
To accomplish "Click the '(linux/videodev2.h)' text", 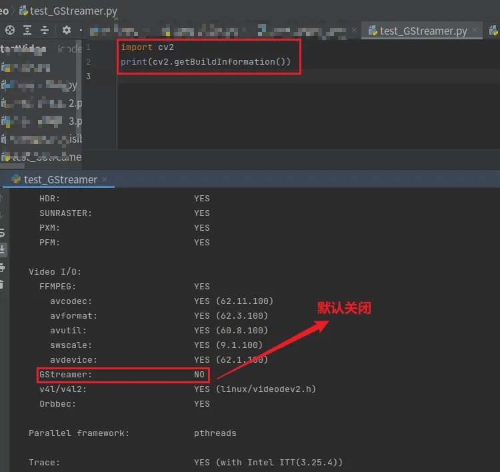I will (x=266, y=389).
